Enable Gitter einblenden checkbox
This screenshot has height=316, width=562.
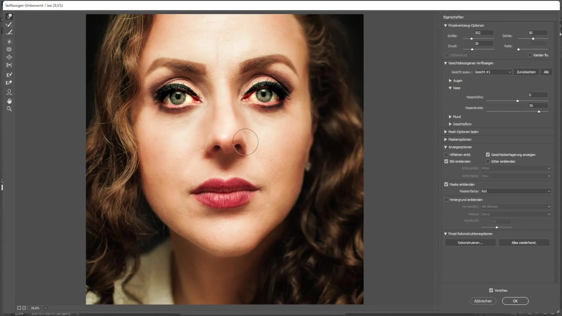[x=488, y=162]
